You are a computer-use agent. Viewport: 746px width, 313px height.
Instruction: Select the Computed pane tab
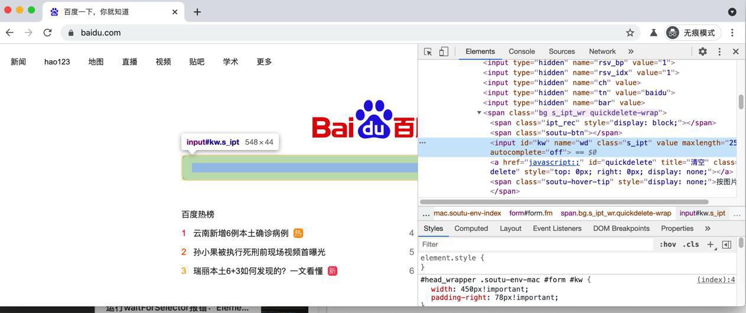coord(471,229)
